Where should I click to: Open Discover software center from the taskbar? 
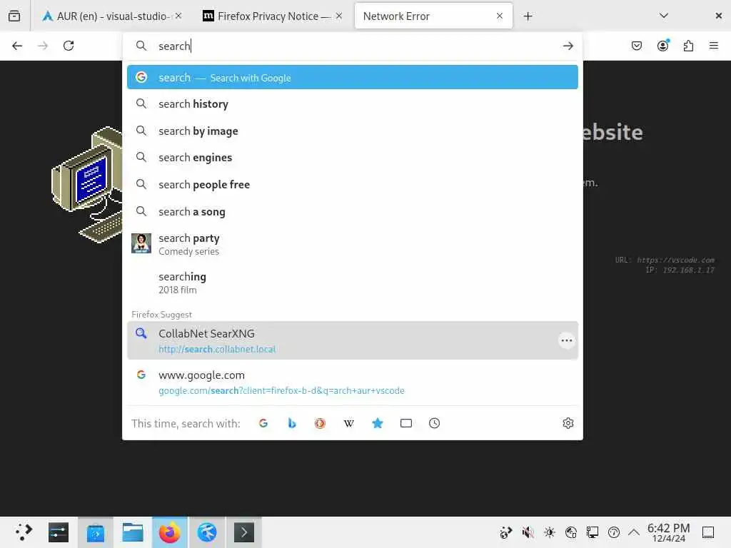point(96,532)
